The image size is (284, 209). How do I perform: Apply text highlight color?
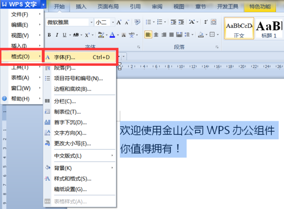tap(101, 35)
